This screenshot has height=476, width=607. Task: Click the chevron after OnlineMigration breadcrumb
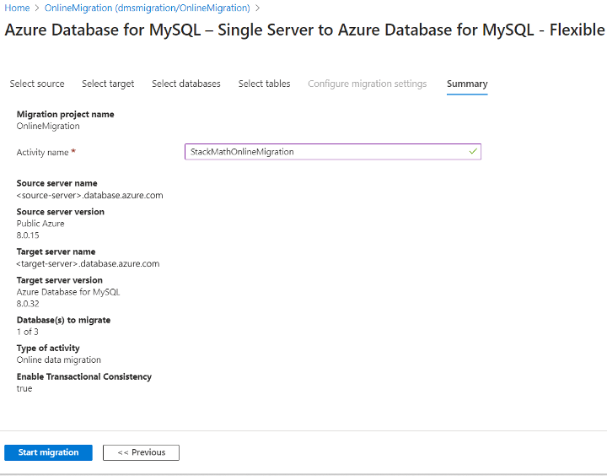pyautogui.click(x=257, y=8)
